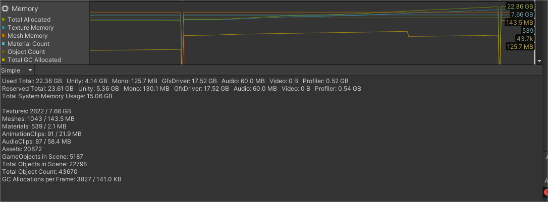Open the Simple view mode dropdown

point(18,71)
